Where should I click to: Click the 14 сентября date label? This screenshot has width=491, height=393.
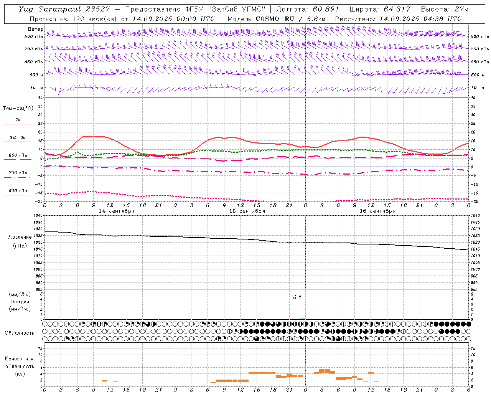pyautogui.click(x=117, y=211)
